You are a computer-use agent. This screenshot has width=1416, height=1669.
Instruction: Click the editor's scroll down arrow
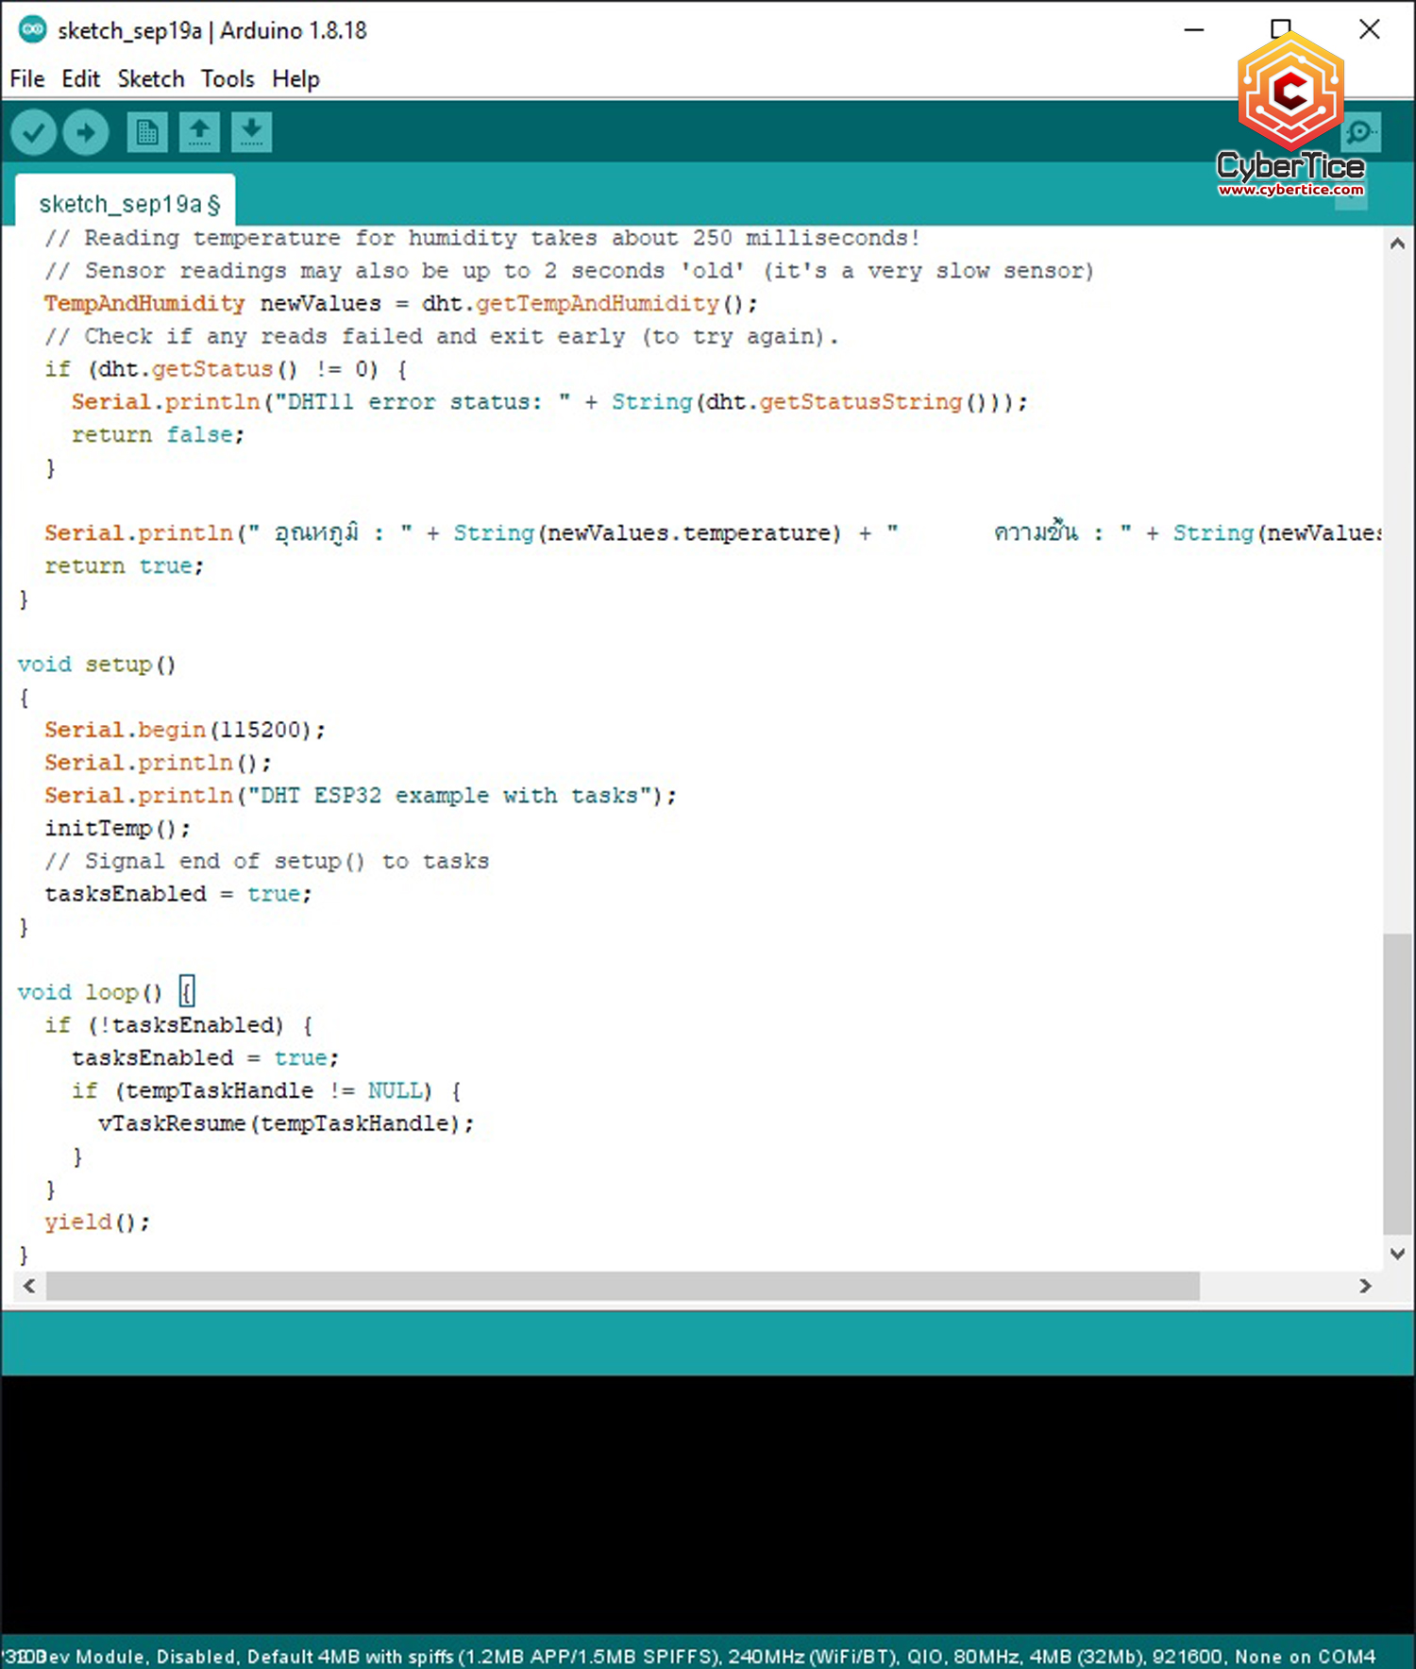[x=1397, y=1254]
